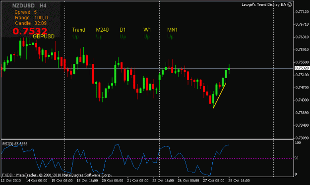Image resolution: width=310 pixels, height=185 pixels.
Task: Click the Candle 32:09 countdown
Action: click(x=31, y=23)
